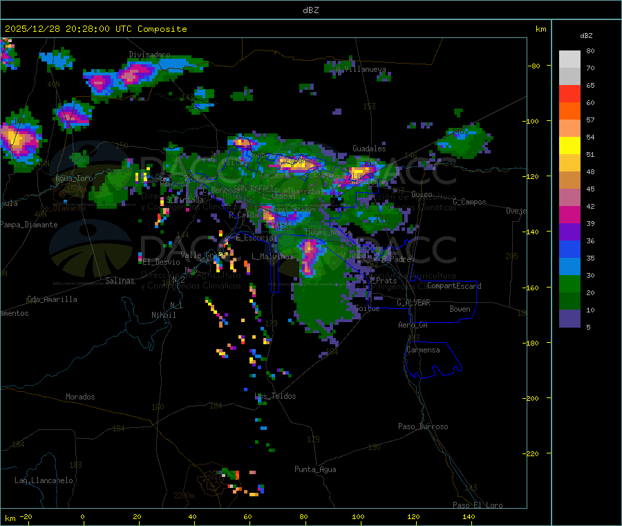Click the 'Soitue' map label

click(367, 308)
